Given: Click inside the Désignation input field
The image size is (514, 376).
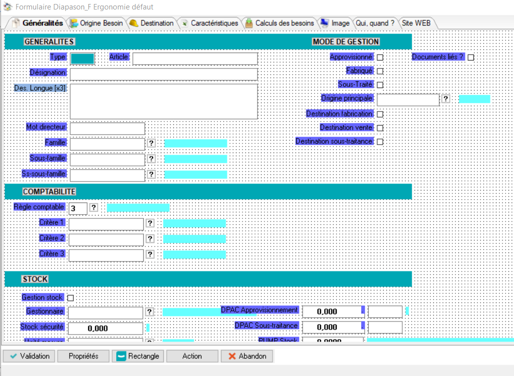Looking at the screenshot, I should pyautogui.click(x=164, y=73).
